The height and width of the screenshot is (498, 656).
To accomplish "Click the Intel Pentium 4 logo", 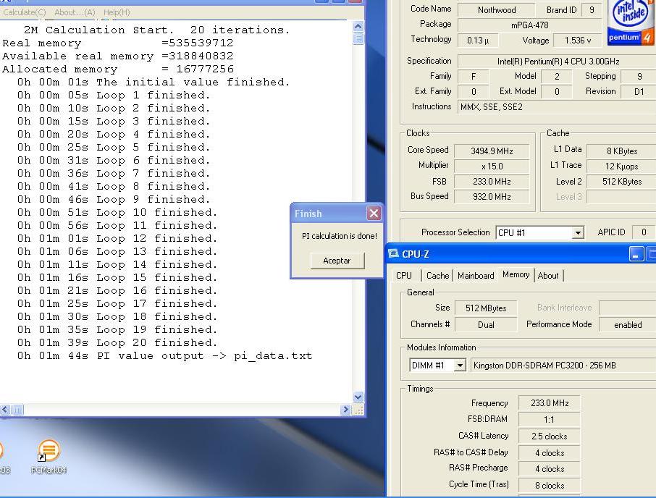I will [x=631, y=21].
